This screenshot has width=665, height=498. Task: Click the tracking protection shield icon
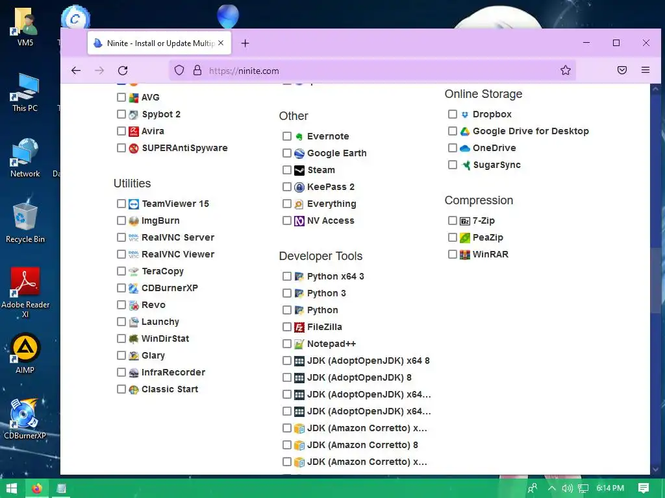pyautogui.click(x=179, y=70)
